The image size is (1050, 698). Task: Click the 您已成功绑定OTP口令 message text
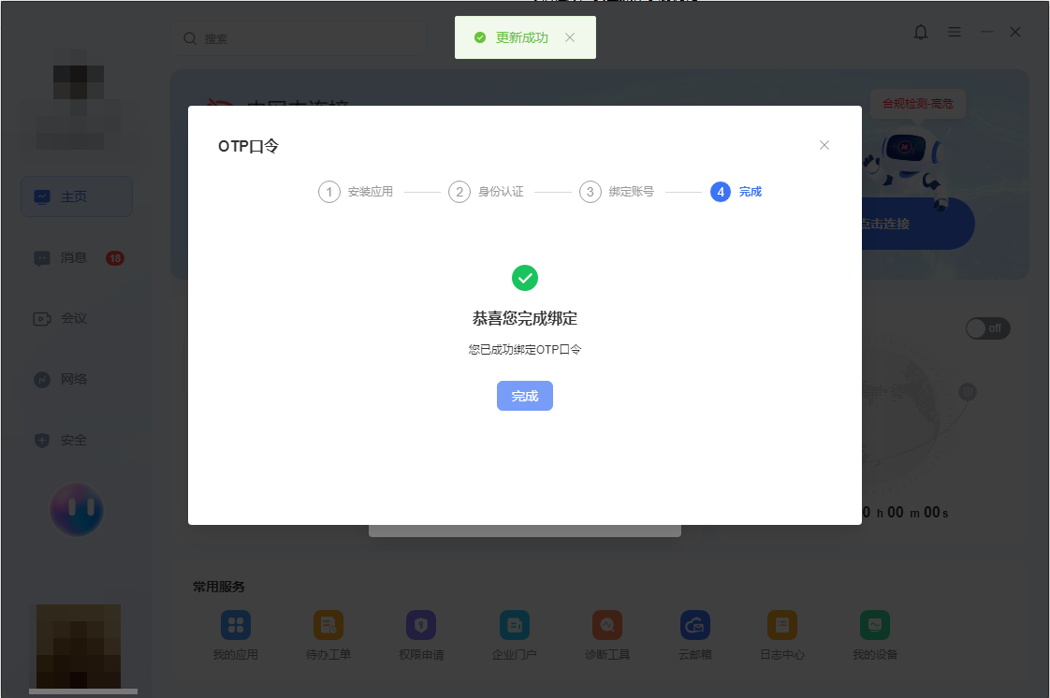tap(524, 349)
